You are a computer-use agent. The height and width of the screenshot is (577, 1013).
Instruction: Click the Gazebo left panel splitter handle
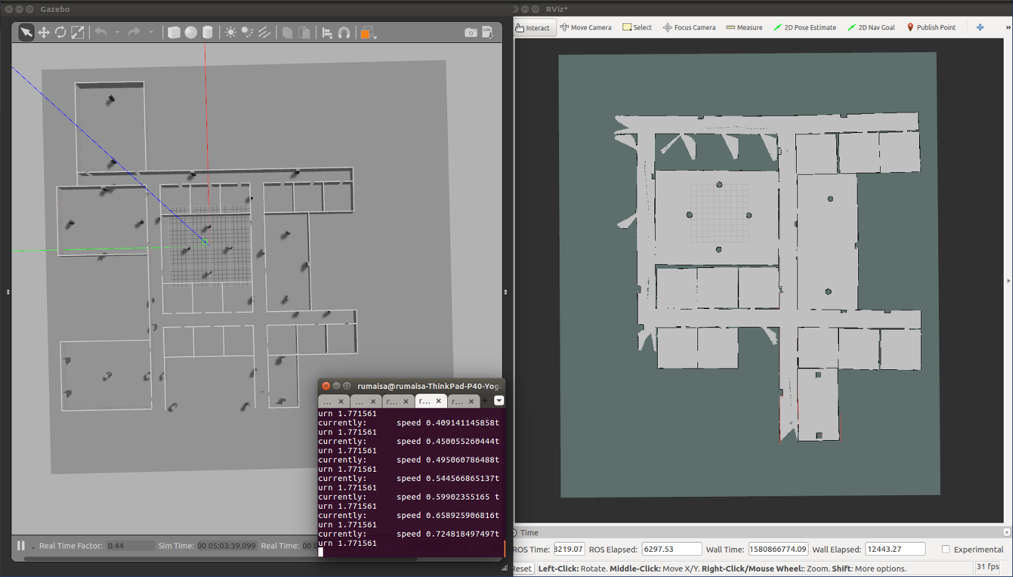tap(8, 292)
